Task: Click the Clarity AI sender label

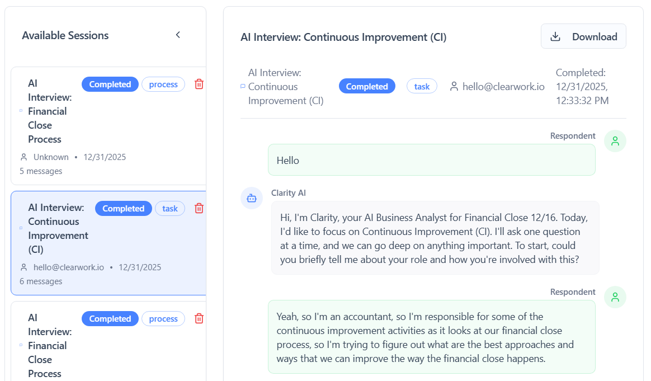Action: pos(288,193)
